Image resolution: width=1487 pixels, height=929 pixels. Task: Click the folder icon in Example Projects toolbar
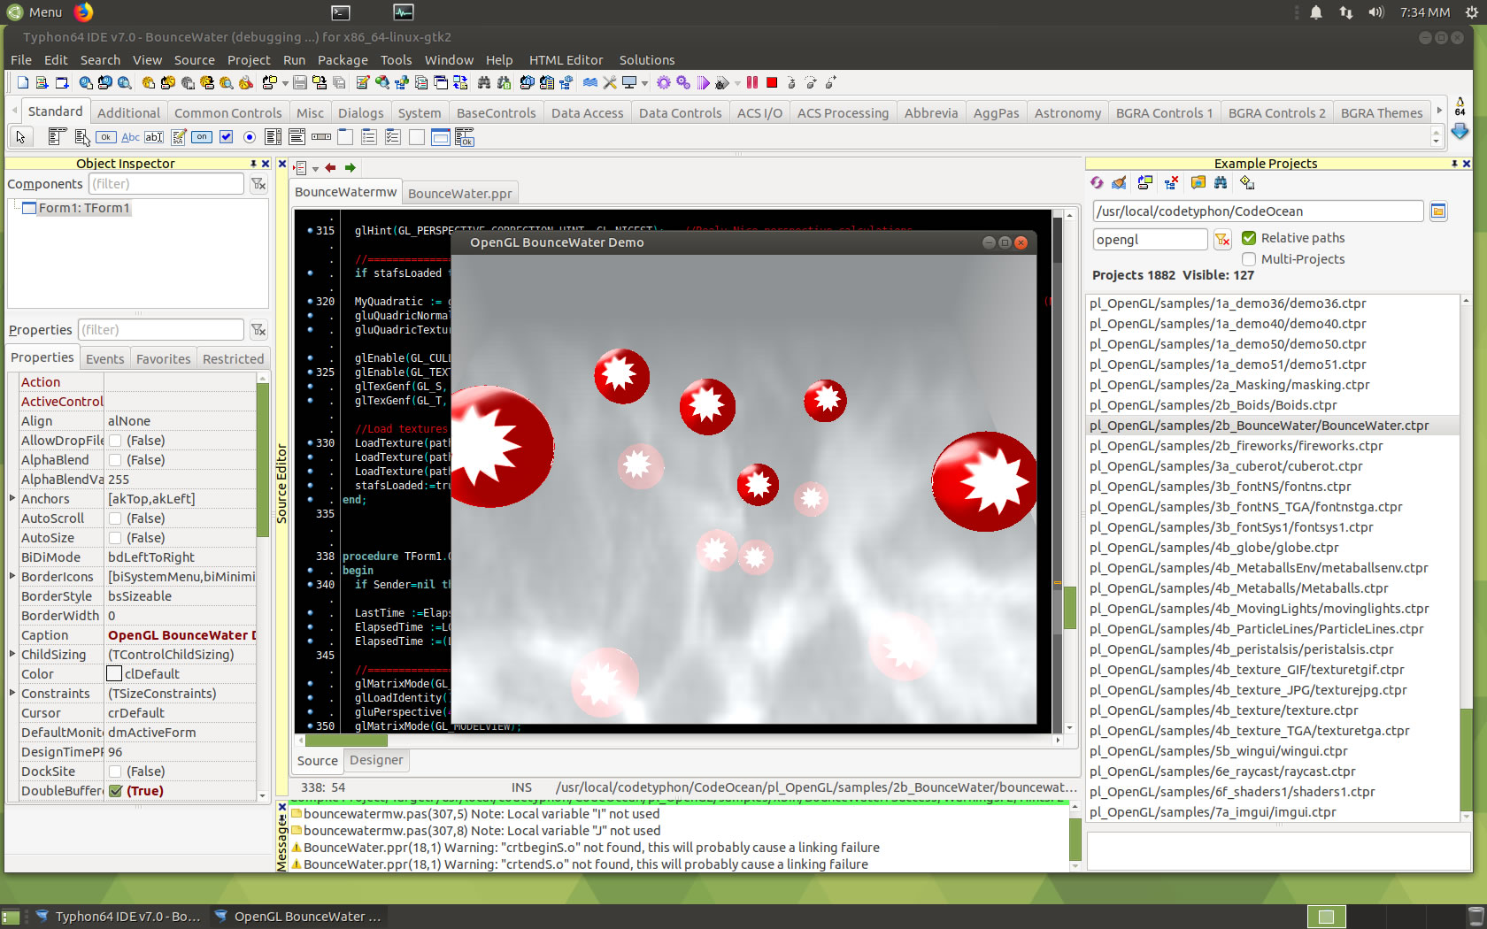(x=1198, y=182)
